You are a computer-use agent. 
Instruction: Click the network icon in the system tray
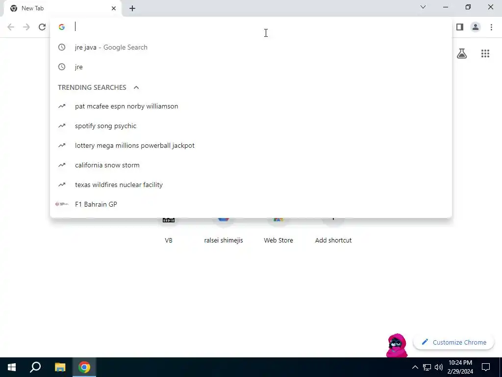click(427, 367)
